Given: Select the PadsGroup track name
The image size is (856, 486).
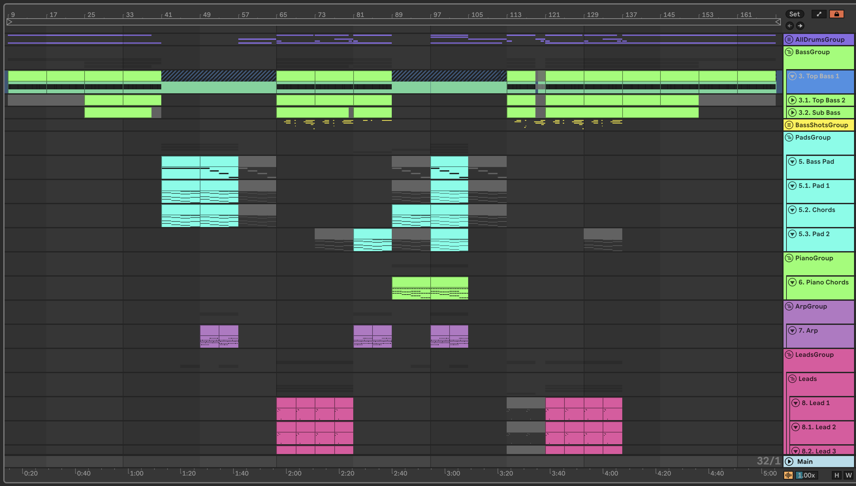Looking at the screenshot, I should (x=813, y=137).
